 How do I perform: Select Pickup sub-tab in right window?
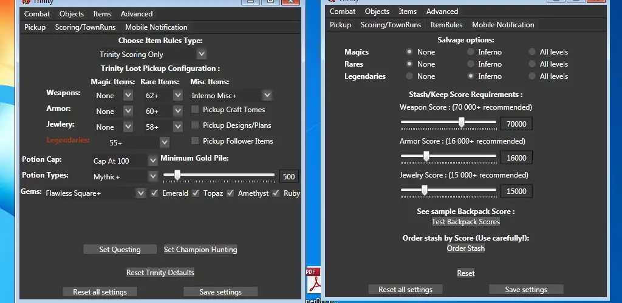click(x=340, y=24)
